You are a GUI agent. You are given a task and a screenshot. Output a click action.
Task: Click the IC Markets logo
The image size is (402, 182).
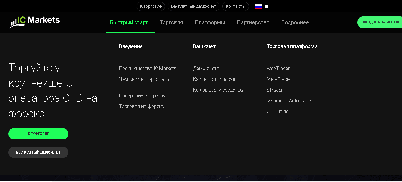(34, 21)
